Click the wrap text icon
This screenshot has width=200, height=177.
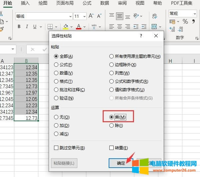point(155,16)
